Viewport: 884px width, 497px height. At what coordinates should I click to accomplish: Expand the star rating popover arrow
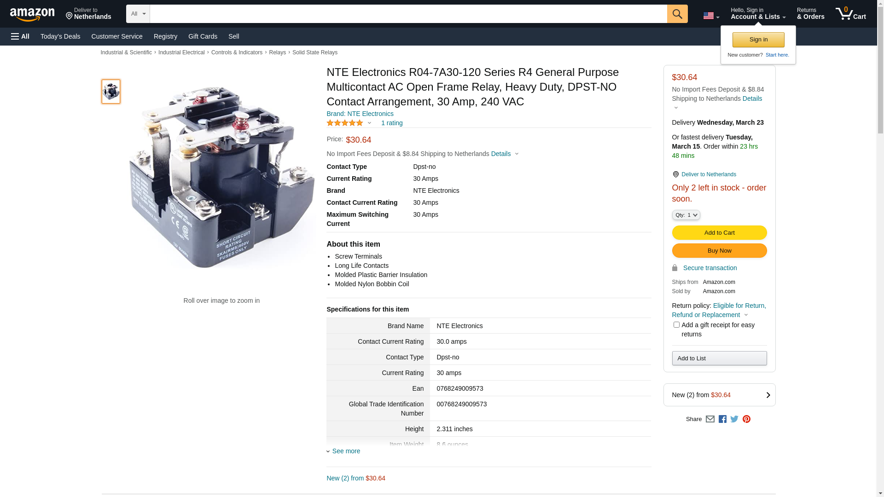pyautogui.click(x=369, y=123)
